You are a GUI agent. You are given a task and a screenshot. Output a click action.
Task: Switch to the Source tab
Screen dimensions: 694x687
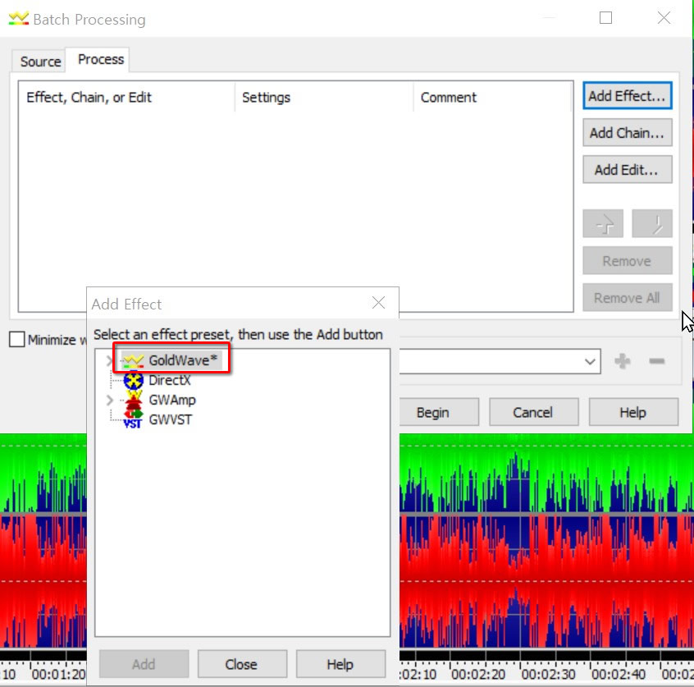tap(40, 61)
